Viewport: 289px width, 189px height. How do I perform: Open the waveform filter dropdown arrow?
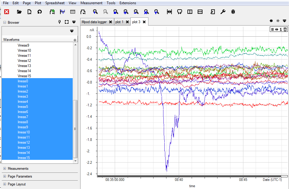[72, 31]
